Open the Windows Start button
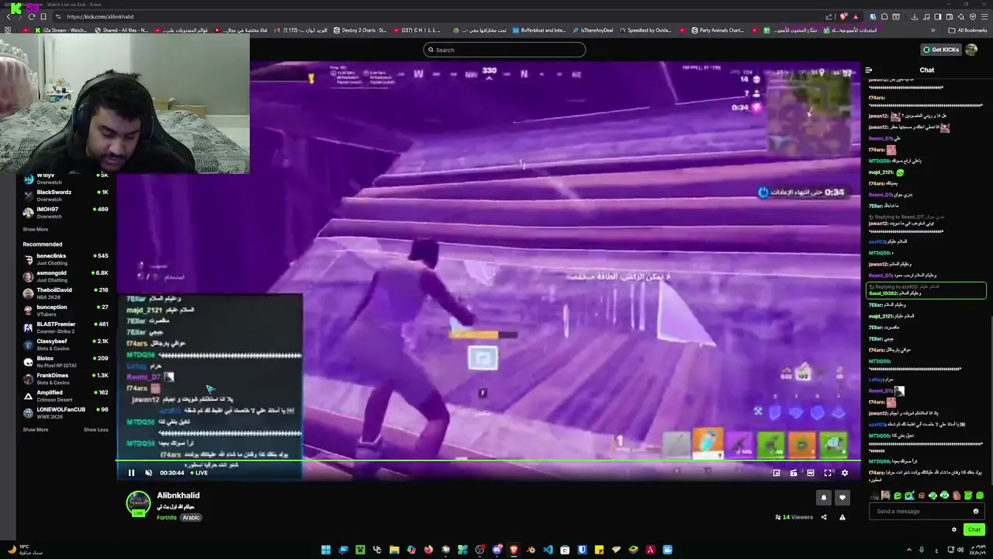The height and width of the screenshot is (559, 993). pos(326,550)
